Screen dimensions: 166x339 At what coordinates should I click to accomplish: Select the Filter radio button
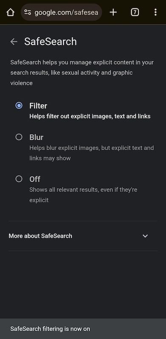[19, 106]
